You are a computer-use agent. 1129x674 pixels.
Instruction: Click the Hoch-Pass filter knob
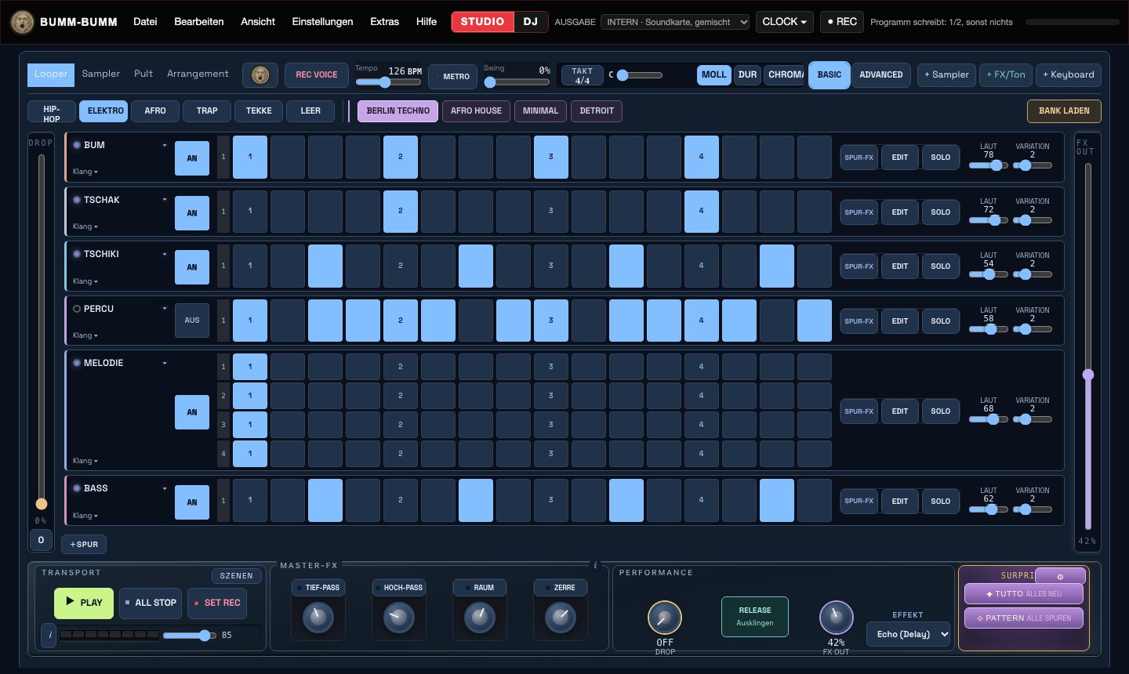point(399,618)
